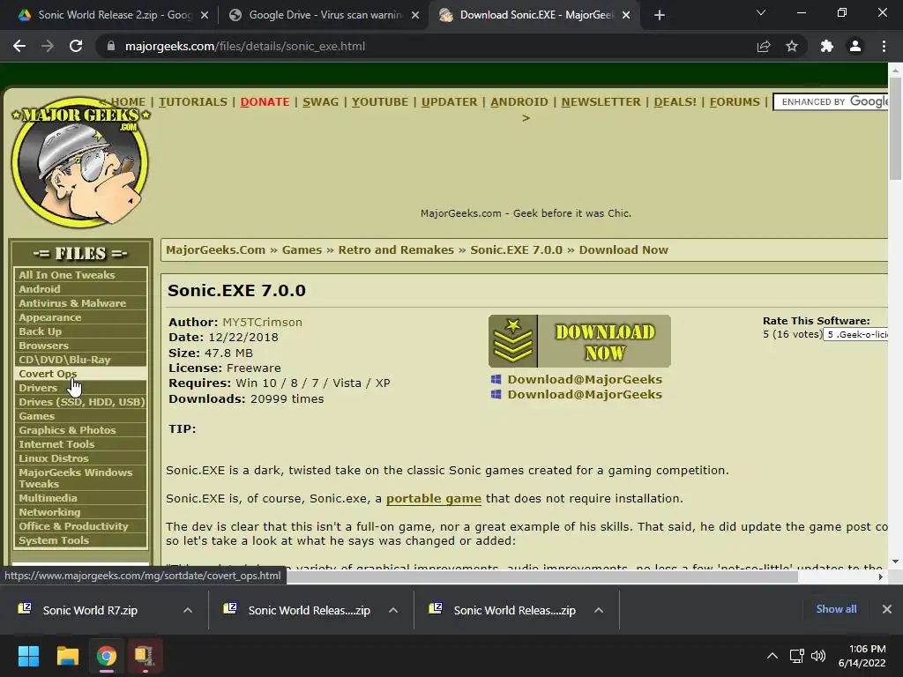Viewport: 903px width, 677px height.
Task: Close the downloads bar
Action: (x=887, y=609)
